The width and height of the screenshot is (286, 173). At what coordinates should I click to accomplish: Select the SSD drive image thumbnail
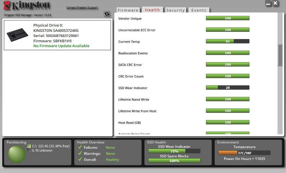(x=17, y=35)
